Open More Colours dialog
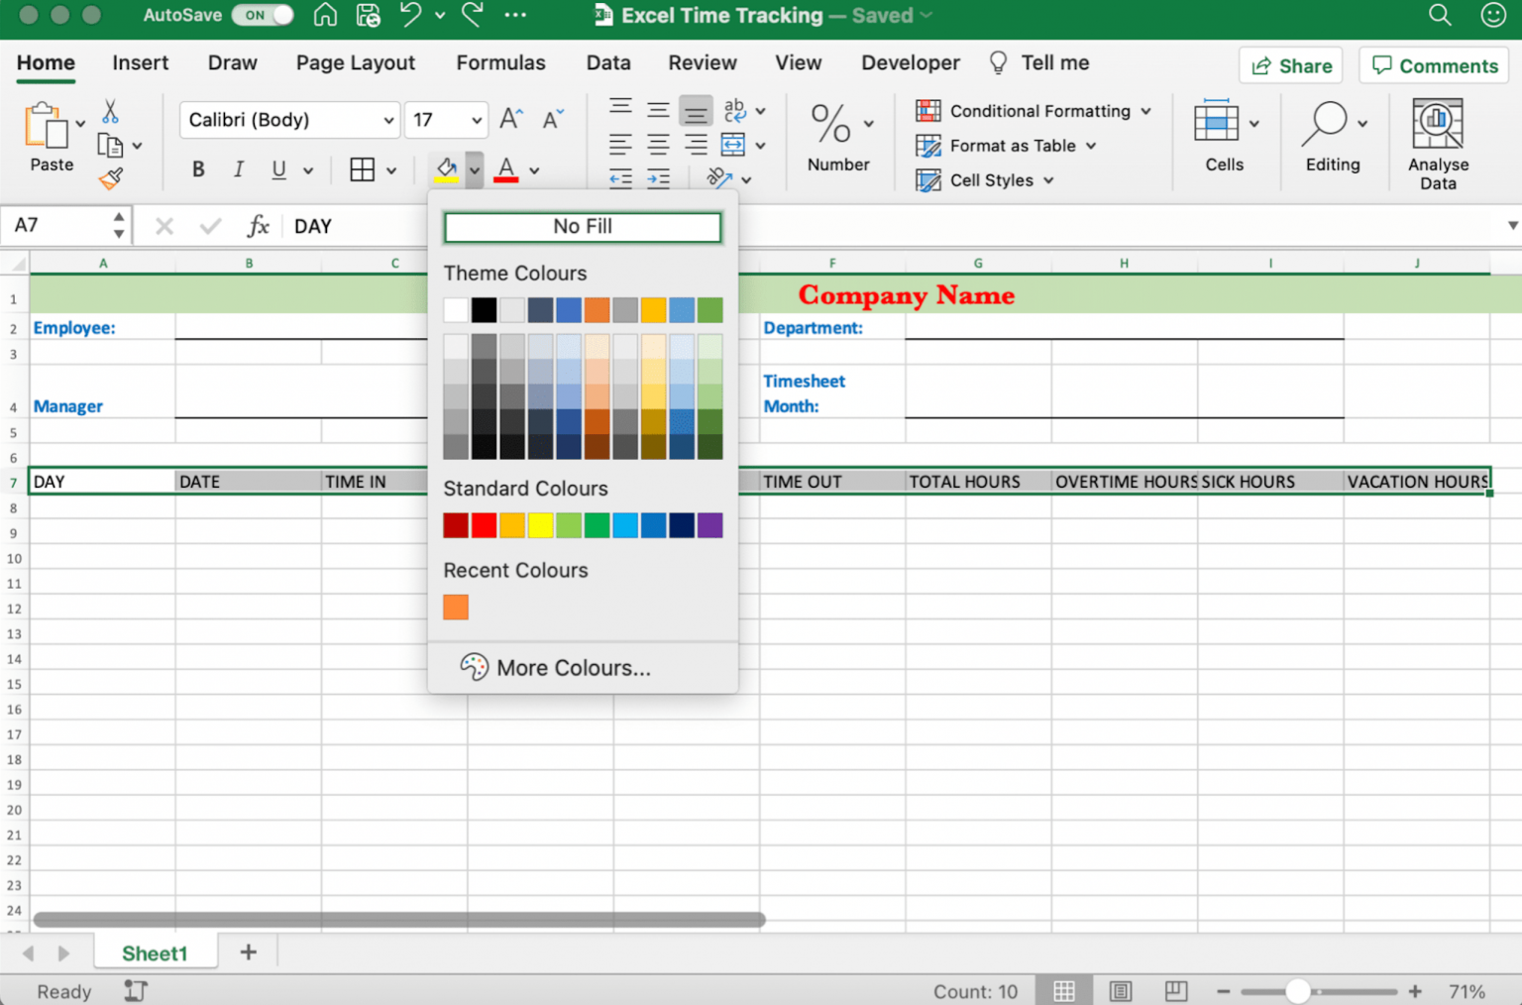This screenshot has width=1522, height=1005. [574, 667]
